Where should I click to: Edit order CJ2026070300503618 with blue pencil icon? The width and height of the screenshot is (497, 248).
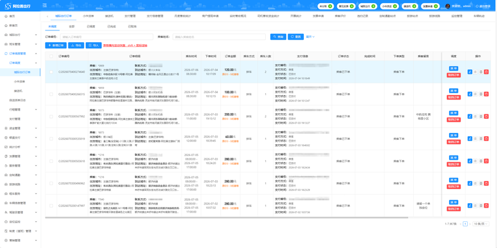(470, 161)
